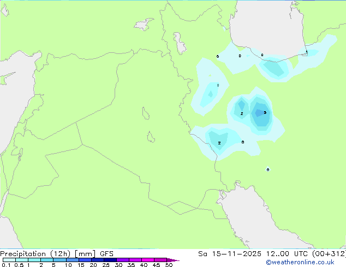Choose the 20–25 mm dark blue swatch
Image resolution: width=346 pixels, height=267 pixels.
(x=98, y=260)
